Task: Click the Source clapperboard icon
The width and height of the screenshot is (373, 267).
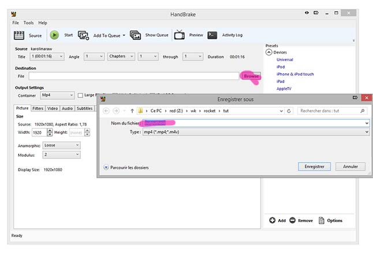Action: point(19,35)
